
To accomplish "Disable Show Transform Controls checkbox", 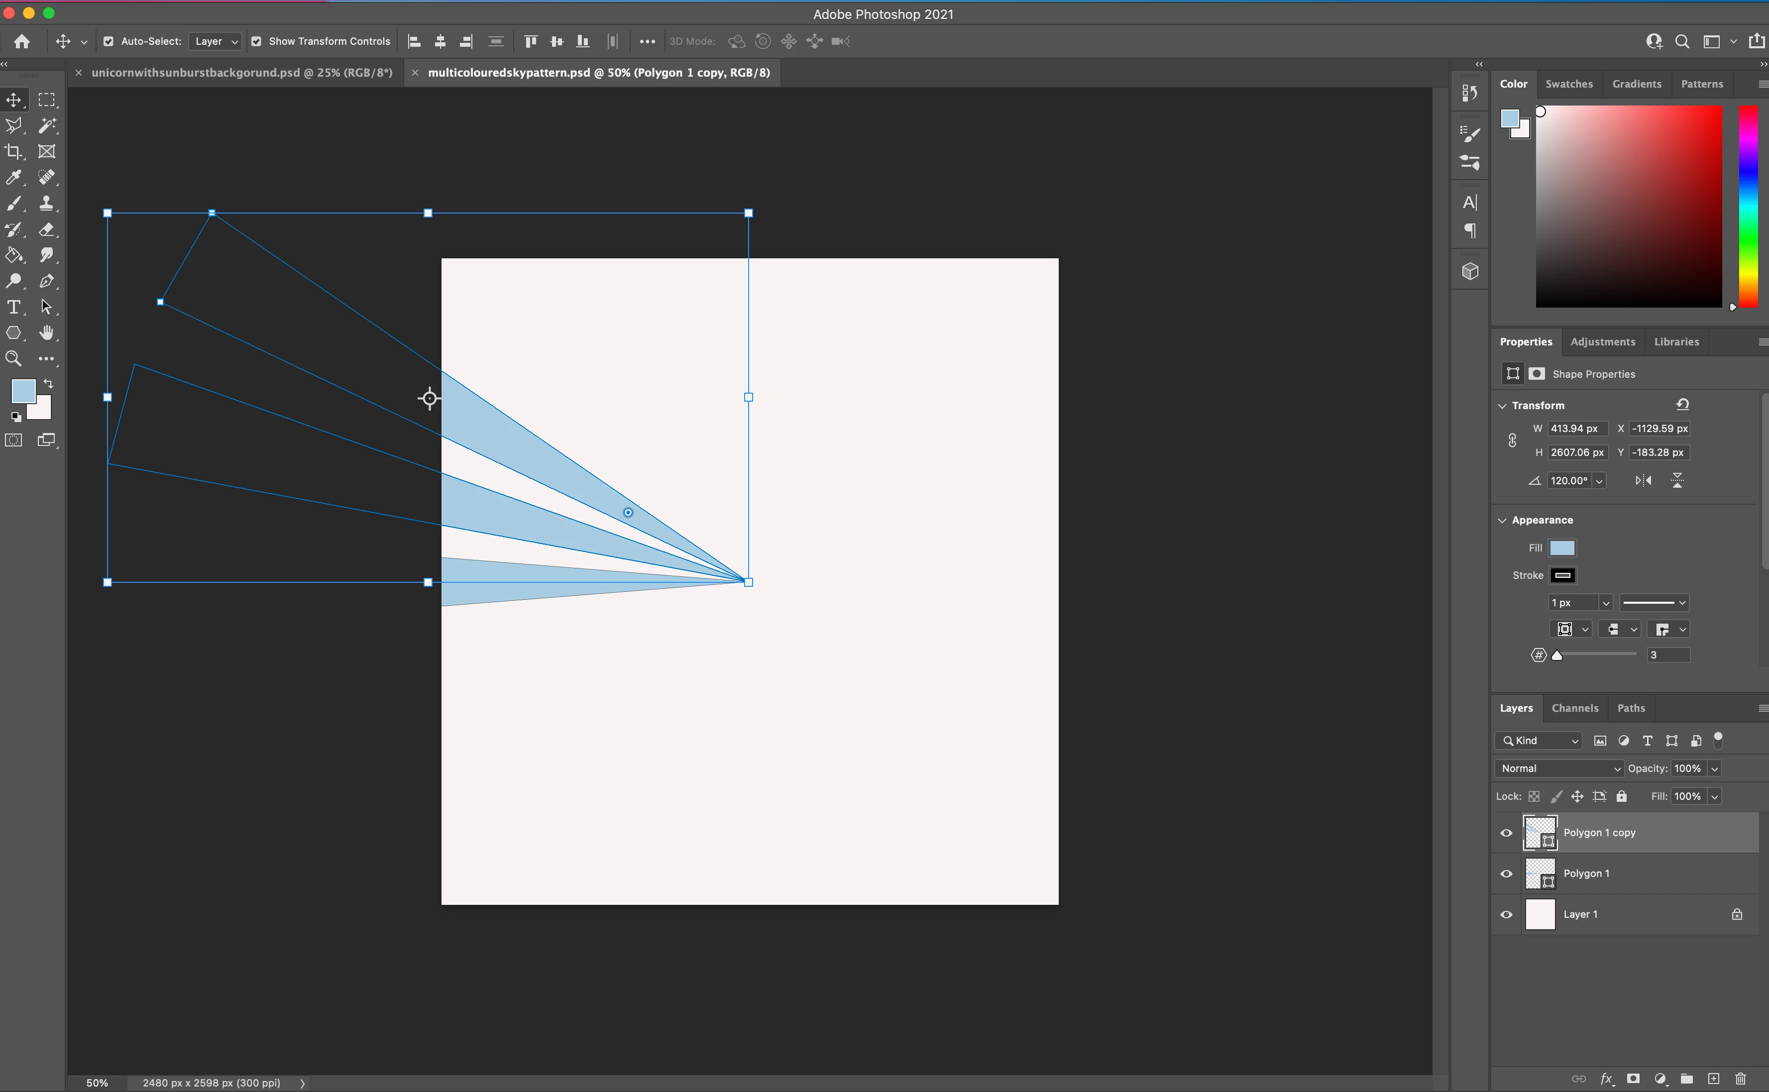I will click(256, 42).
